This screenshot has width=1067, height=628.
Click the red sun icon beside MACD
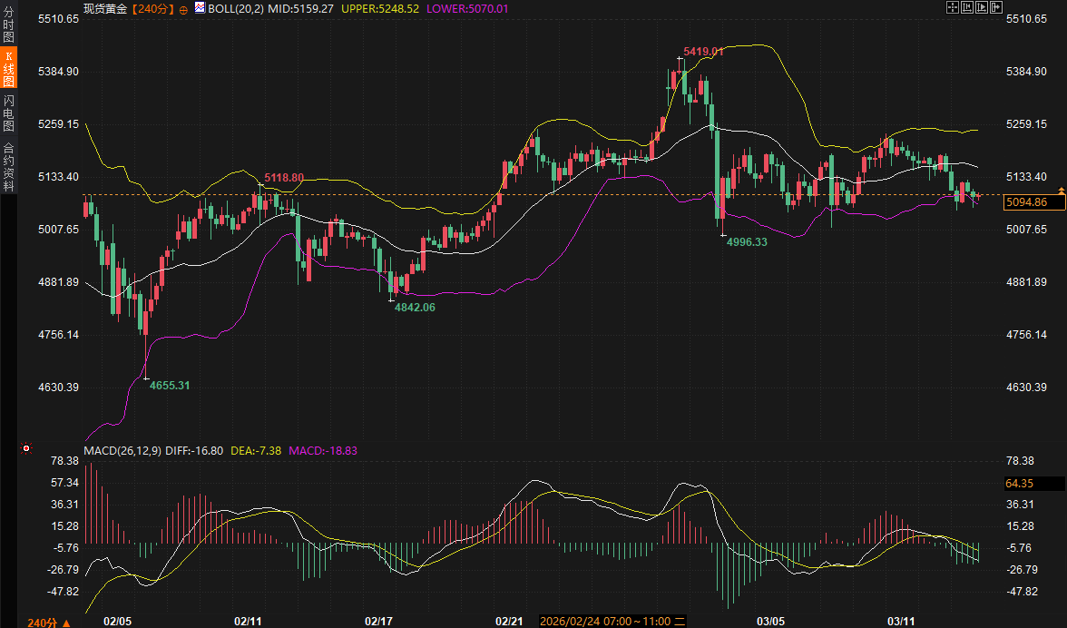[x=26, y=448]
